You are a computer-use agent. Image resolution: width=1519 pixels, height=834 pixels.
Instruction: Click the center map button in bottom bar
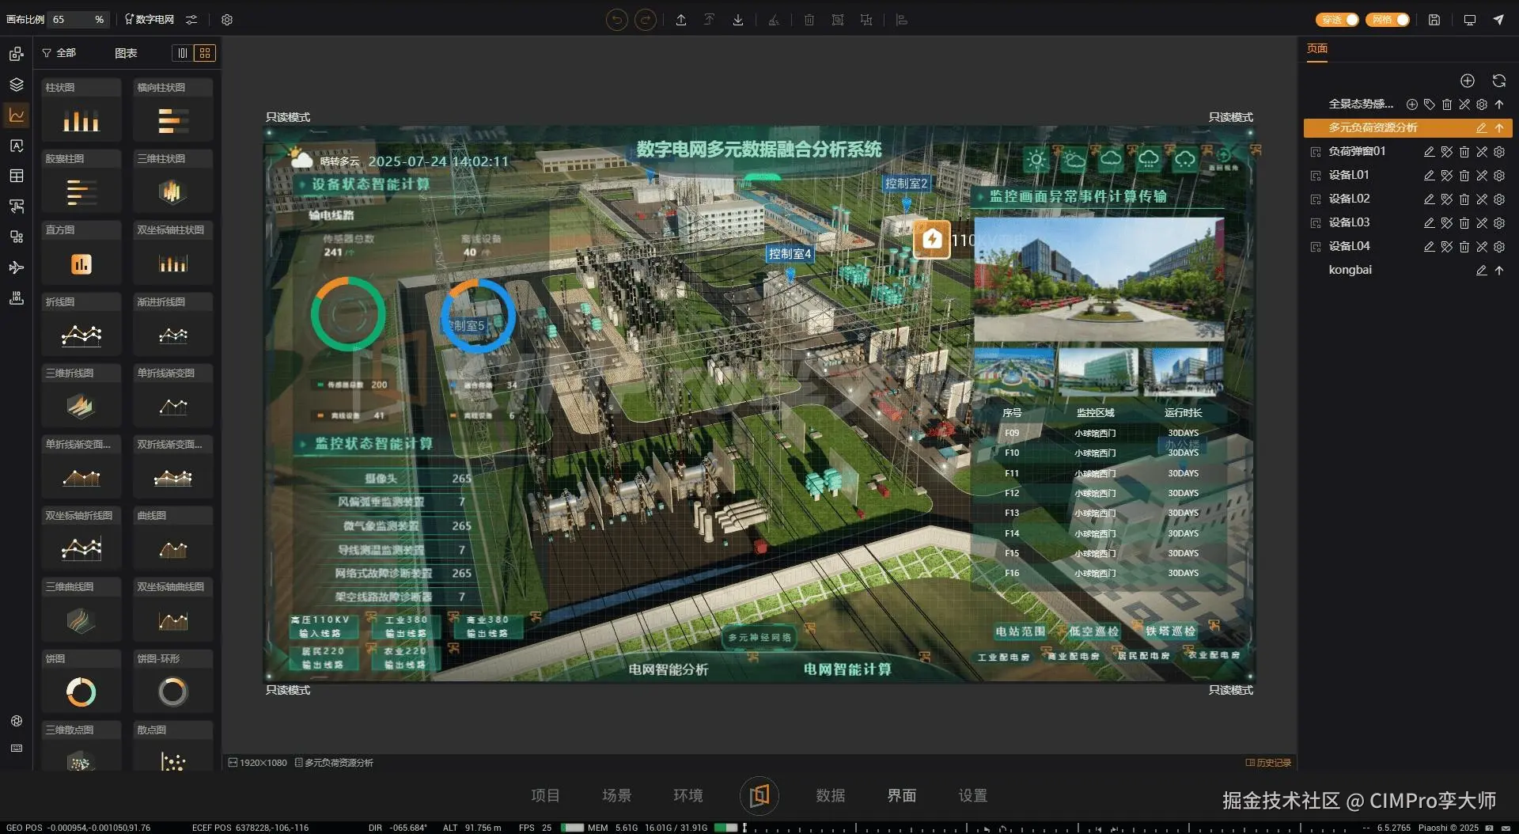coord(759,795)
